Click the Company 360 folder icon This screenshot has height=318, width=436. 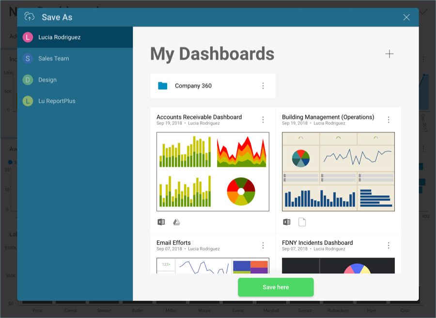tap(163, 86)
